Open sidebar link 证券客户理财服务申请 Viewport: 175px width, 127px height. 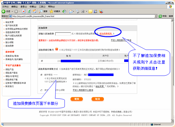pos(15,83)
